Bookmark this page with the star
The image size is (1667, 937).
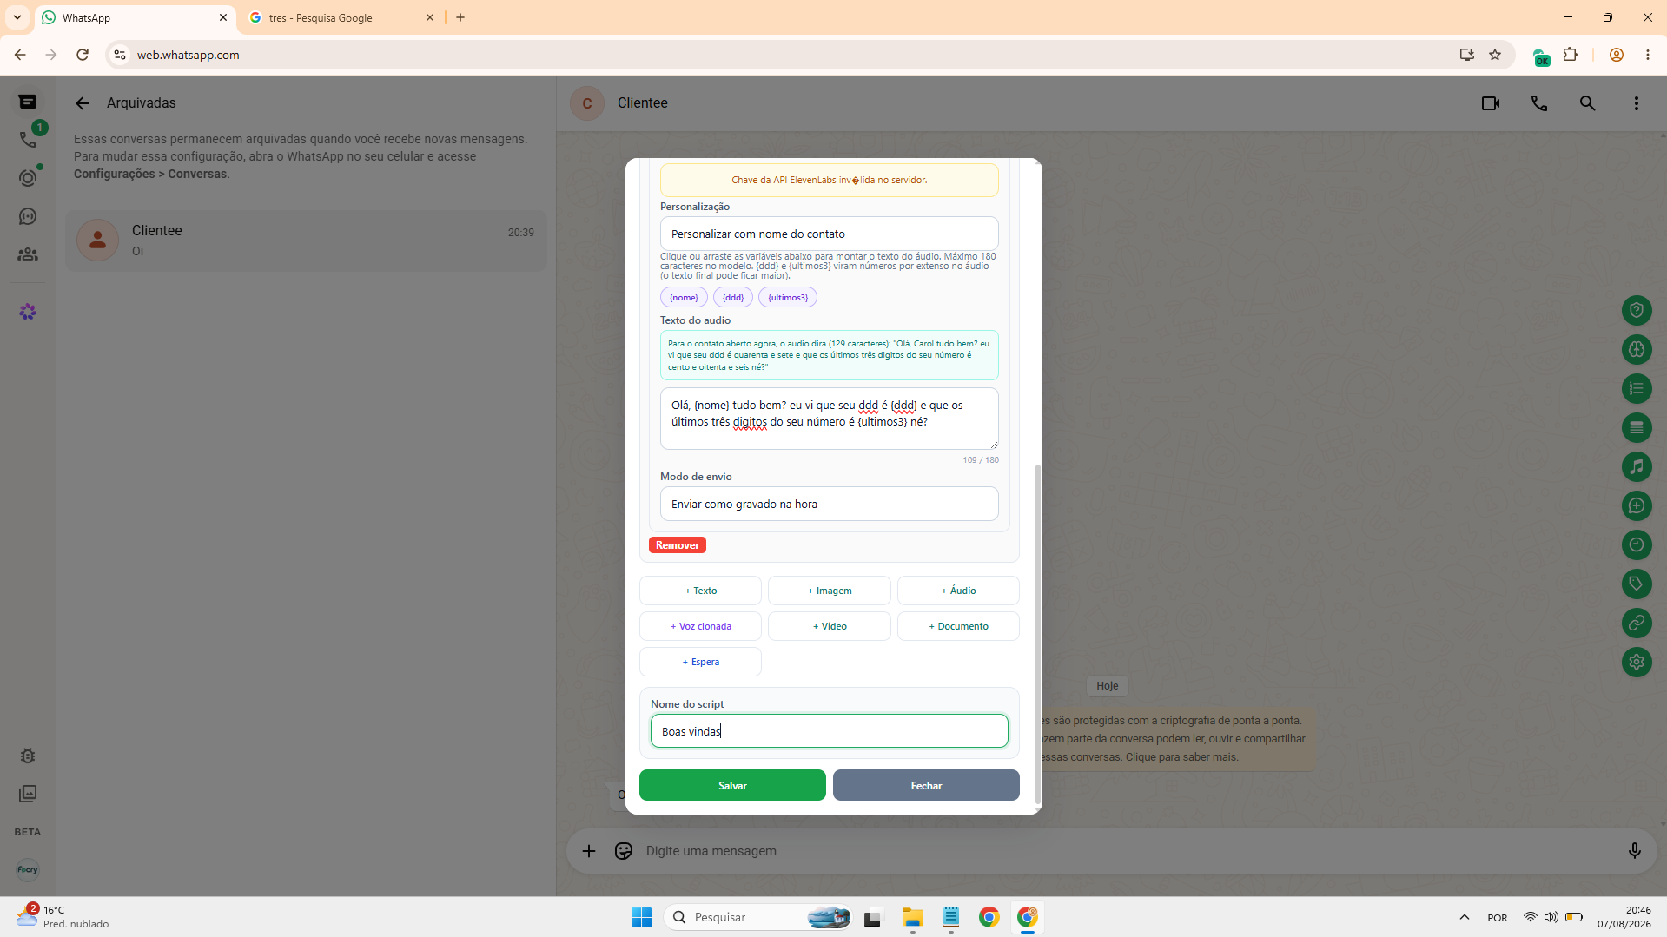(1495, 55)
